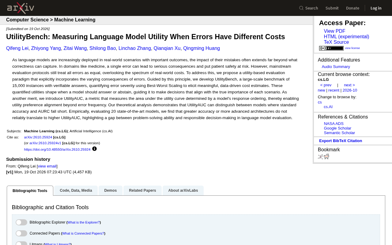Click the DOI info icon

(94, 149)
